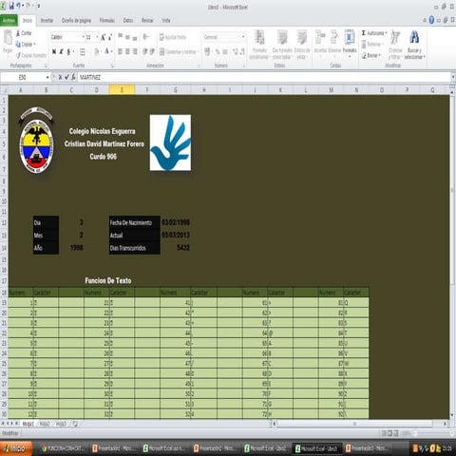Screen dimensions: 456x456
Task: Toggle italic (K) formatting
Action: pos(61,51)
